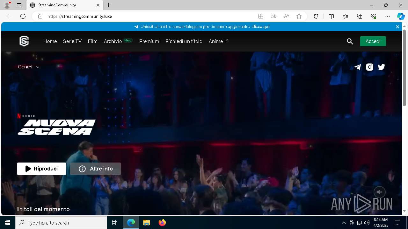This screenshot has width=408, height=229.
Task: Open the Edge favorites list icon
Action: (346, 16)
